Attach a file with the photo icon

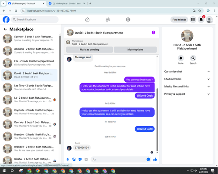[x=74, y=160]
